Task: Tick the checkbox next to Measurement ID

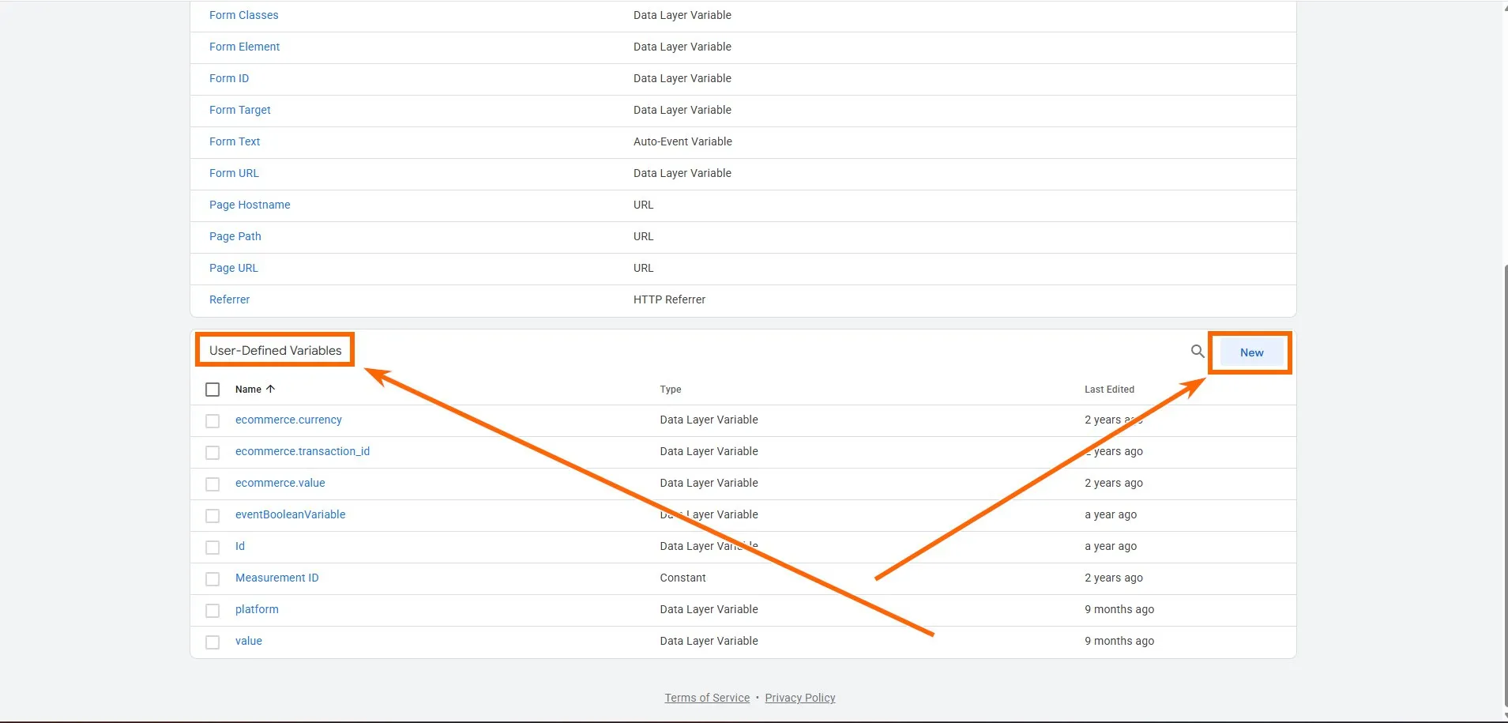Action: pyautogui.click(x=212, y=579)
